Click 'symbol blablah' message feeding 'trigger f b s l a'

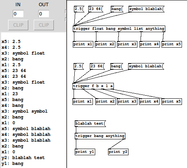tap(146, 66)
